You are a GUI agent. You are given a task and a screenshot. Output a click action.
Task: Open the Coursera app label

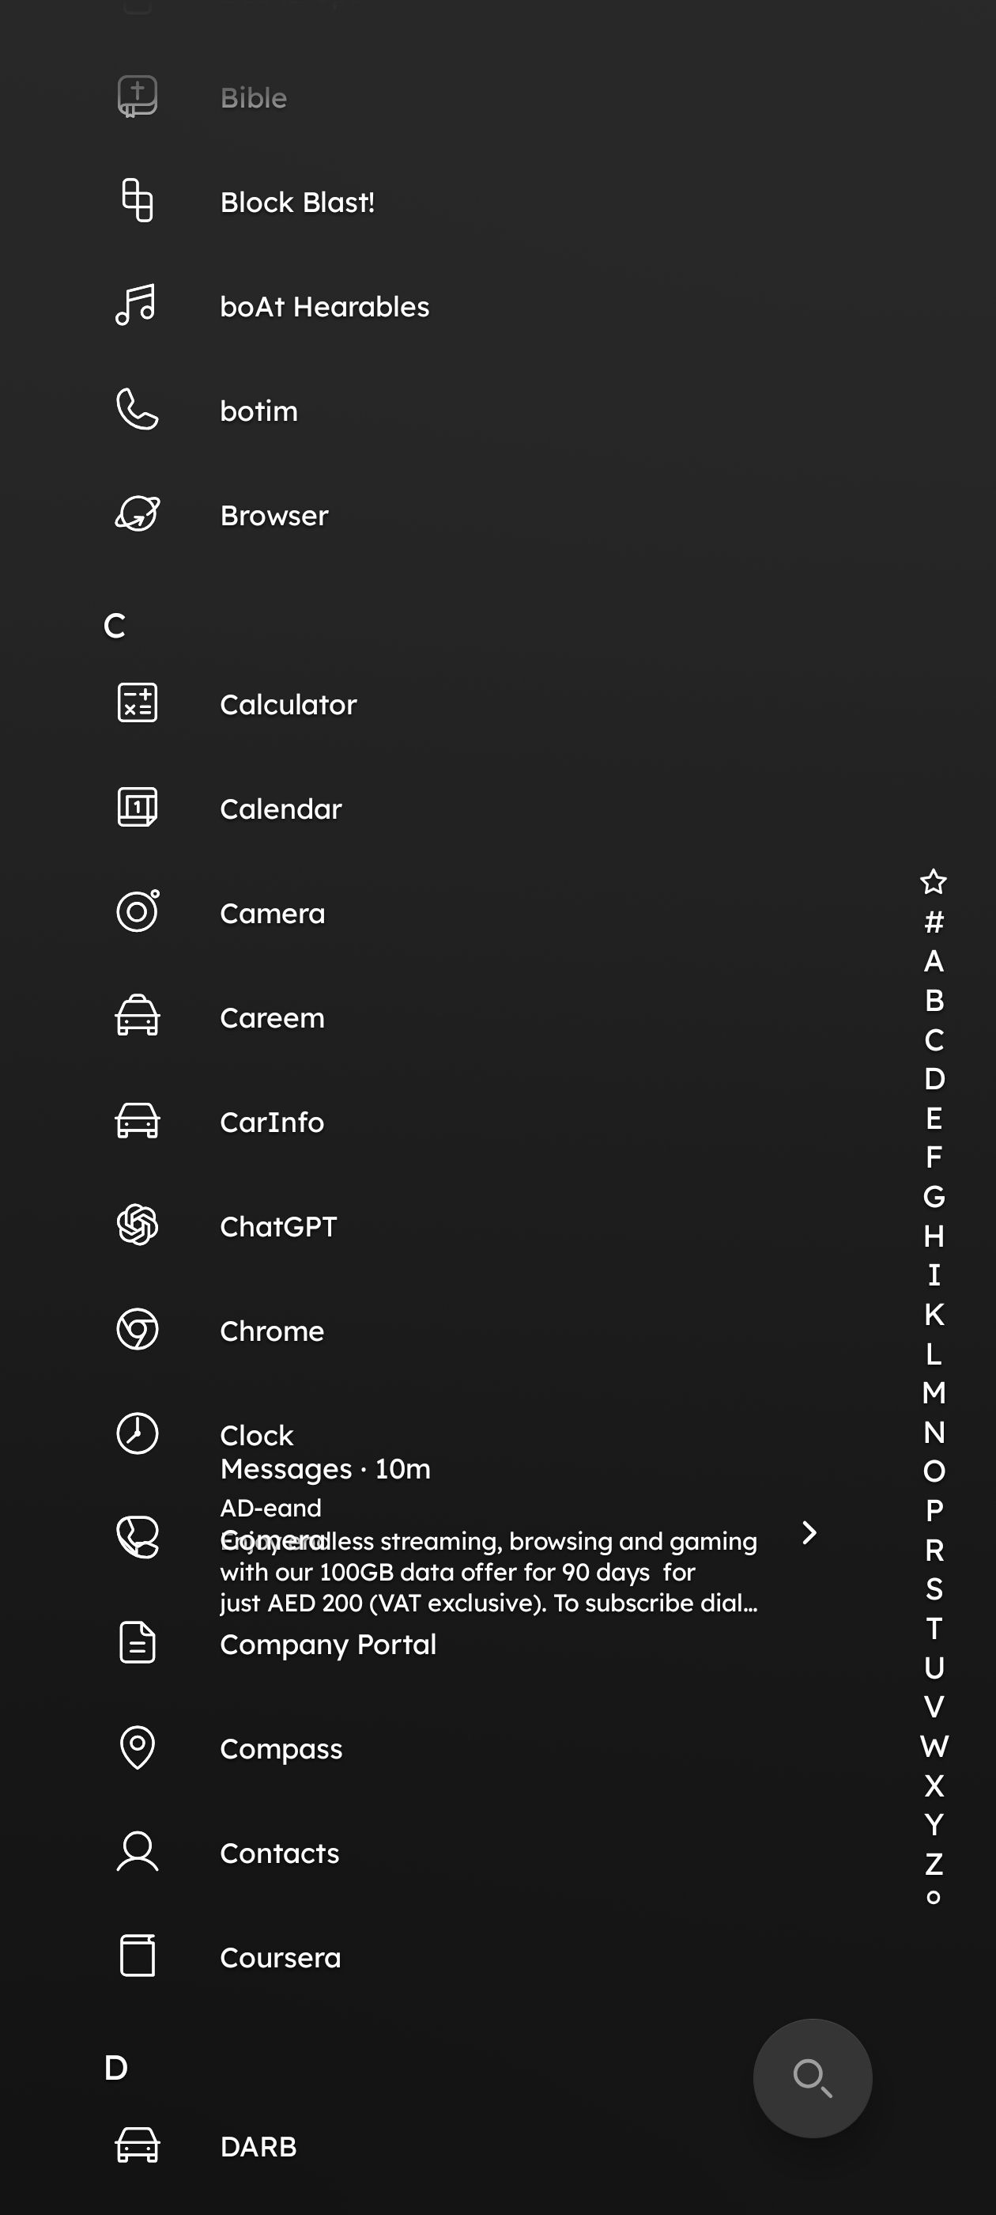[x=280, y=1957]
